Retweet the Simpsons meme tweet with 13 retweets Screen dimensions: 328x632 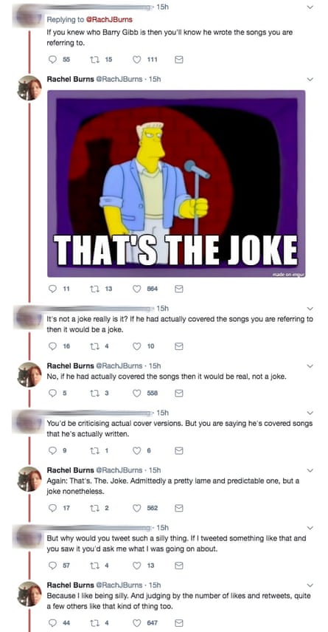[x=94, y=289]
